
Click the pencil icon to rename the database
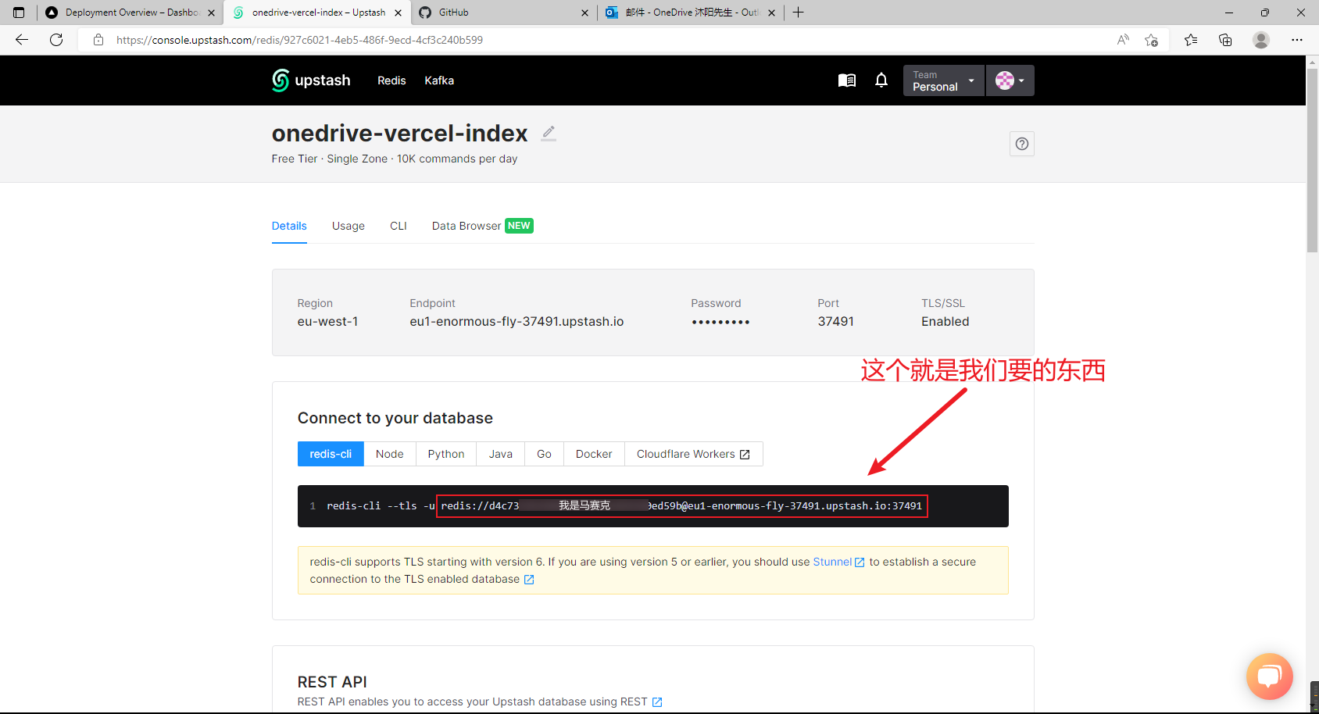pos(548,133)
